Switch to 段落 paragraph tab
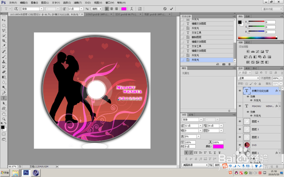Screen dimensions: 284x177 coord(191,115)
